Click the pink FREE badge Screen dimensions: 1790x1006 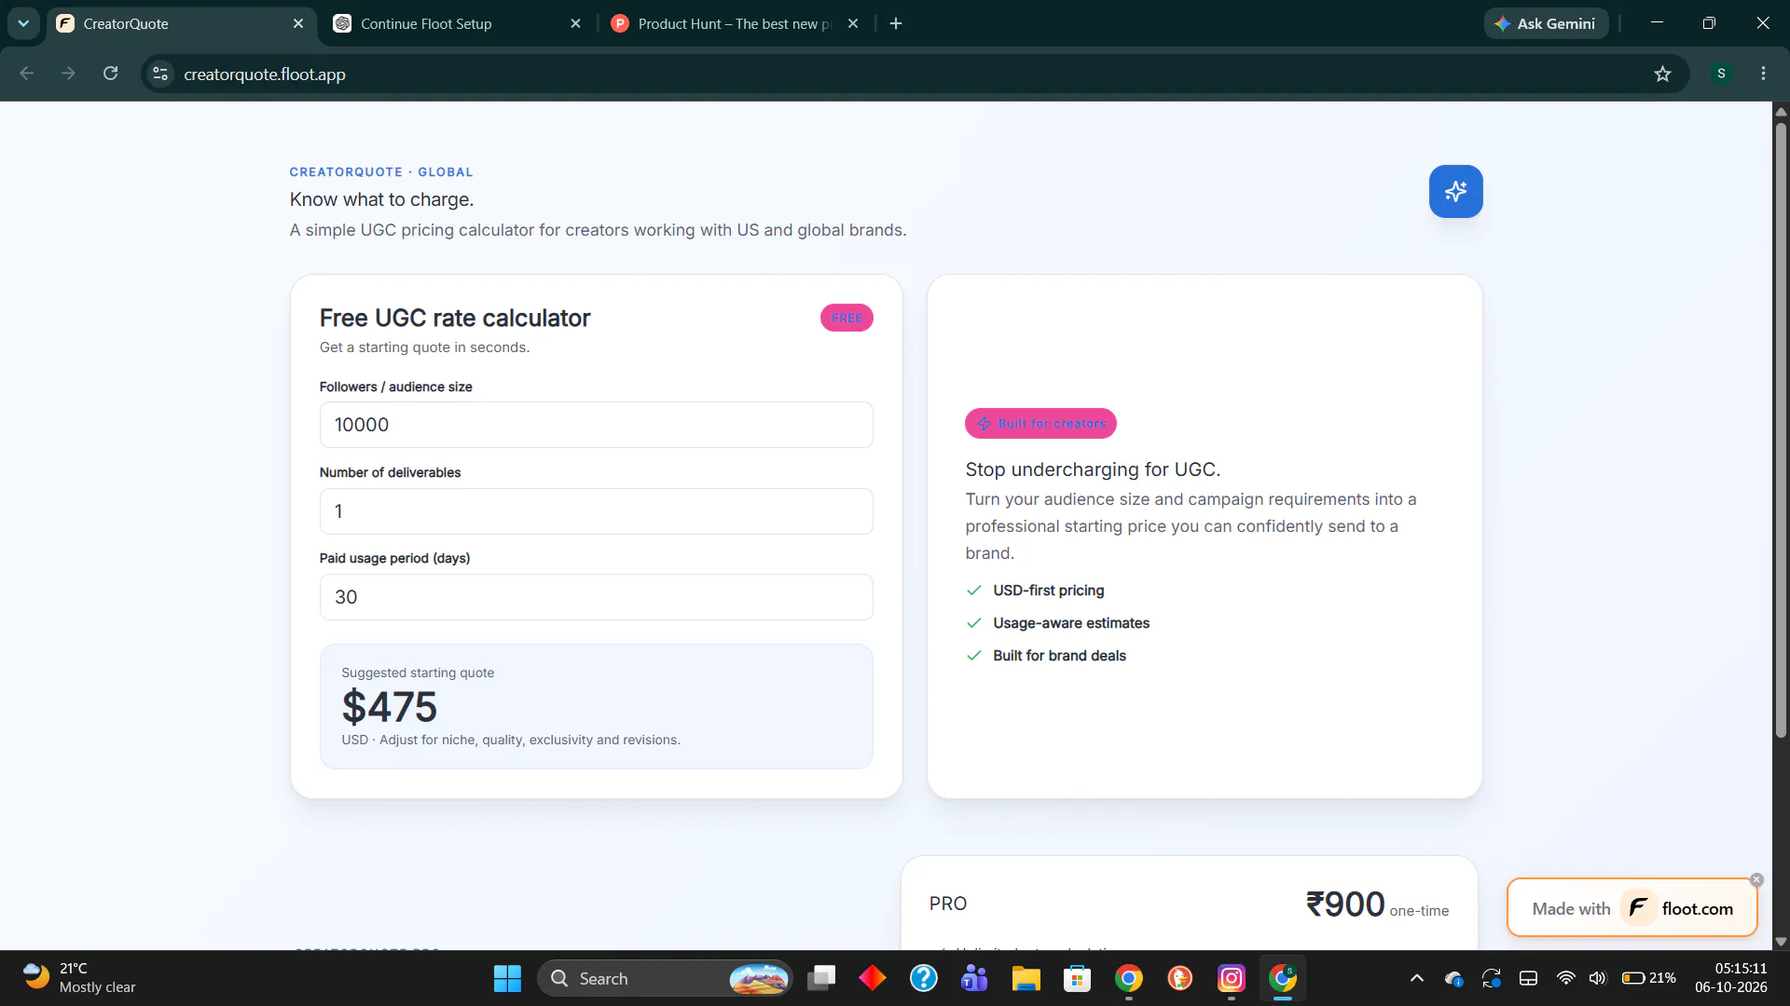847,318
